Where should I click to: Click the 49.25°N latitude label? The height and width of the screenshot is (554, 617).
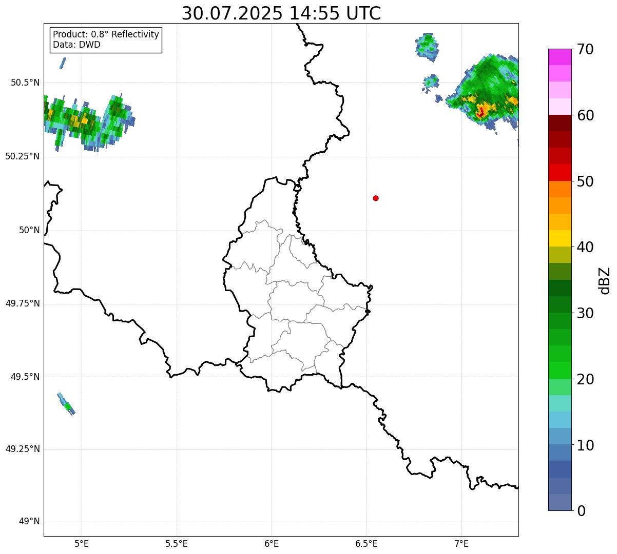23,449
